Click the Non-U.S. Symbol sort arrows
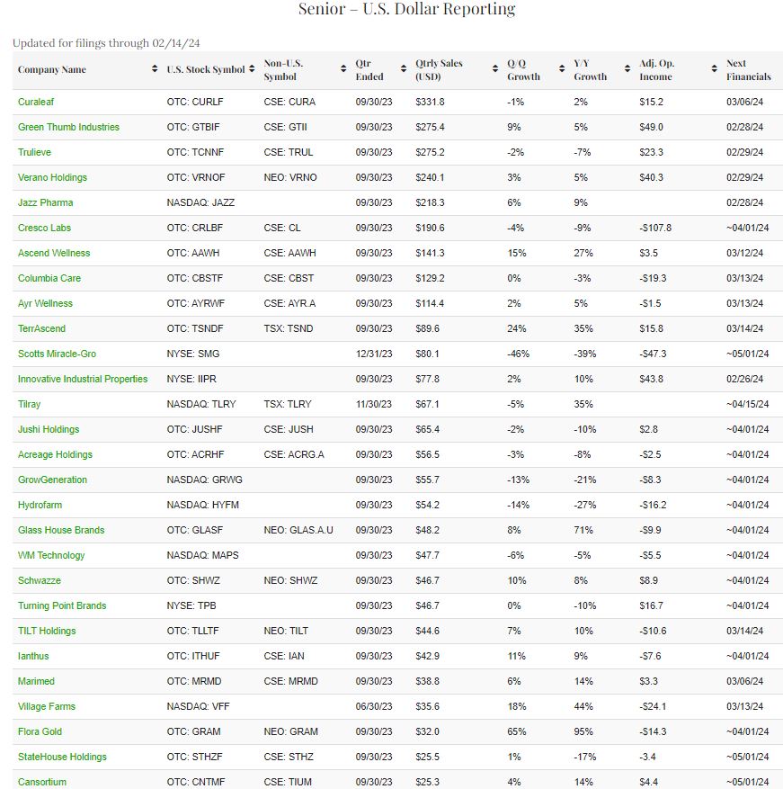Image resolution: width=783 pixels, height=789 pixels. click(343, 70)
